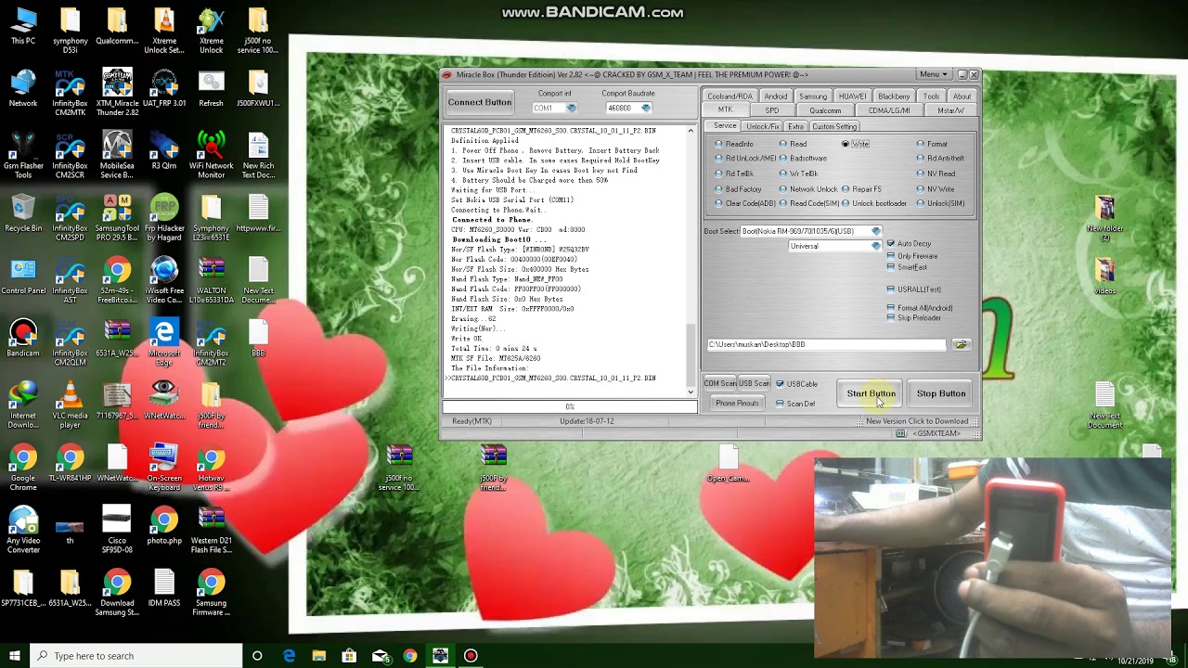Switch to the Qualcomm tab
Image resolution: width=1188 pixels, height=668 pixels.
[824, 110]
